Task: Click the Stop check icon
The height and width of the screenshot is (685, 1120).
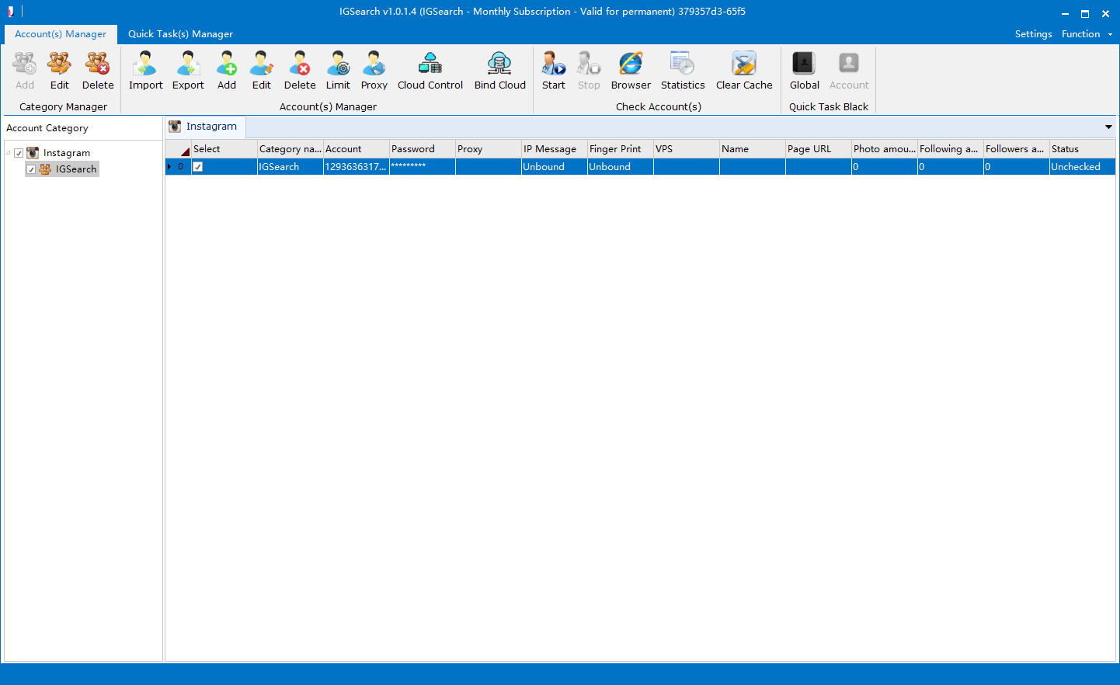Action: (589, 64)
